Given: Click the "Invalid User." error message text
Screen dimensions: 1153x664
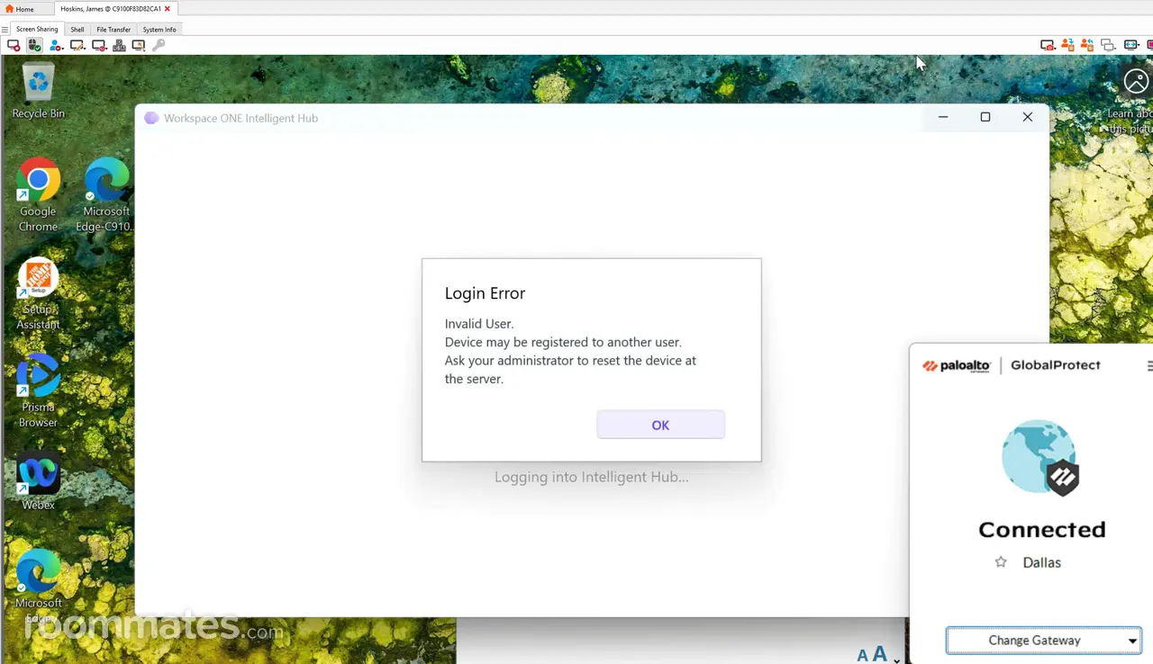Looking at the screenshot, I should coord(479,324).
